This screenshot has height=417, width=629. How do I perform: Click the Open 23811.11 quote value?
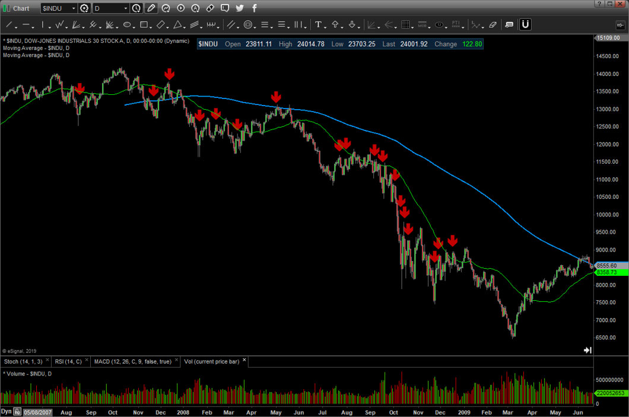coord(259,44)
